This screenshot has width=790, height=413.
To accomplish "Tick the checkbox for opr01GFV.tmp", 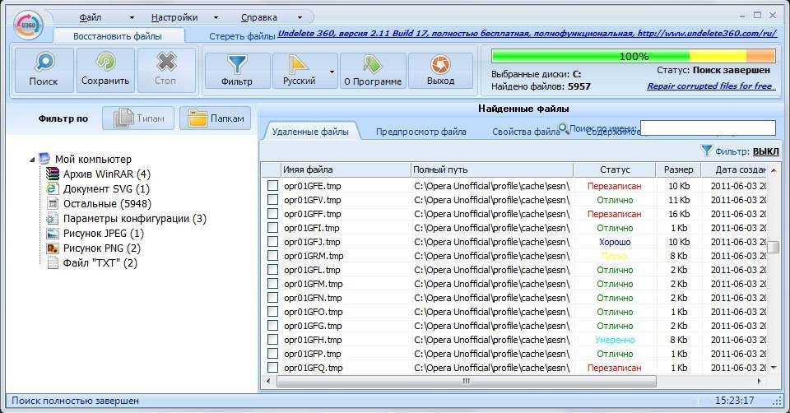I will [272, 200].
